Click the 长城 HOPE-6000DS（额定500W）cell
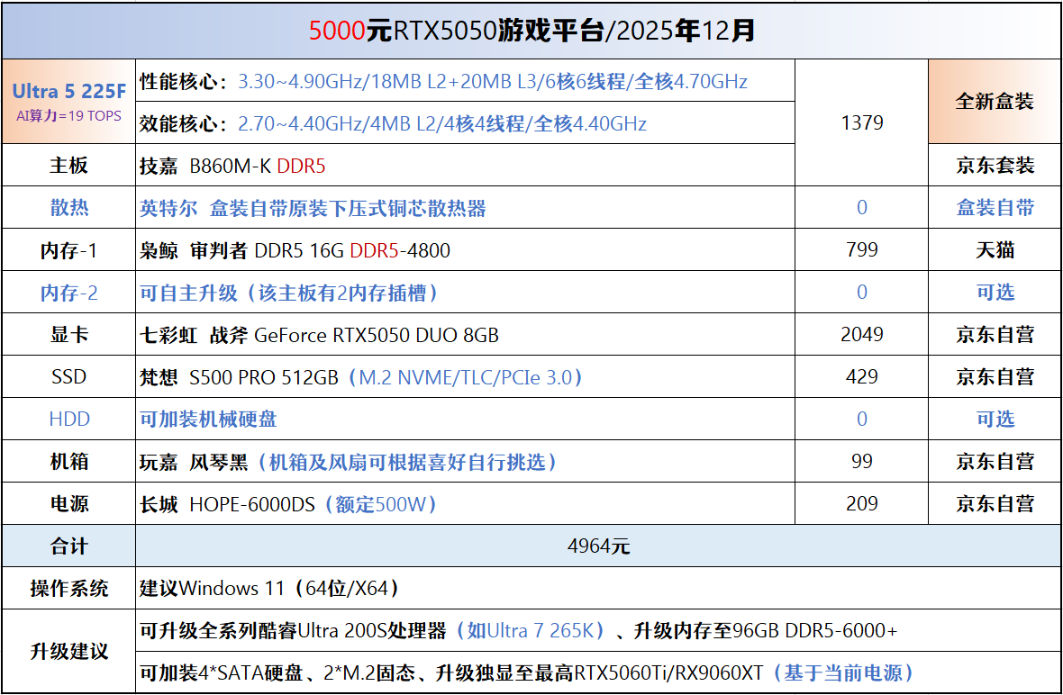The height and width of the screenshot is (695, 1063). click(x=465, y=503)
